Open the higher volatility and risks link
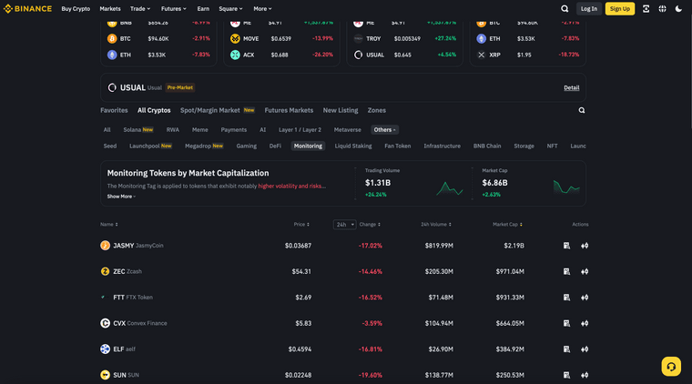The height and width of the screenshot is (384, 692). click(291, 186)
